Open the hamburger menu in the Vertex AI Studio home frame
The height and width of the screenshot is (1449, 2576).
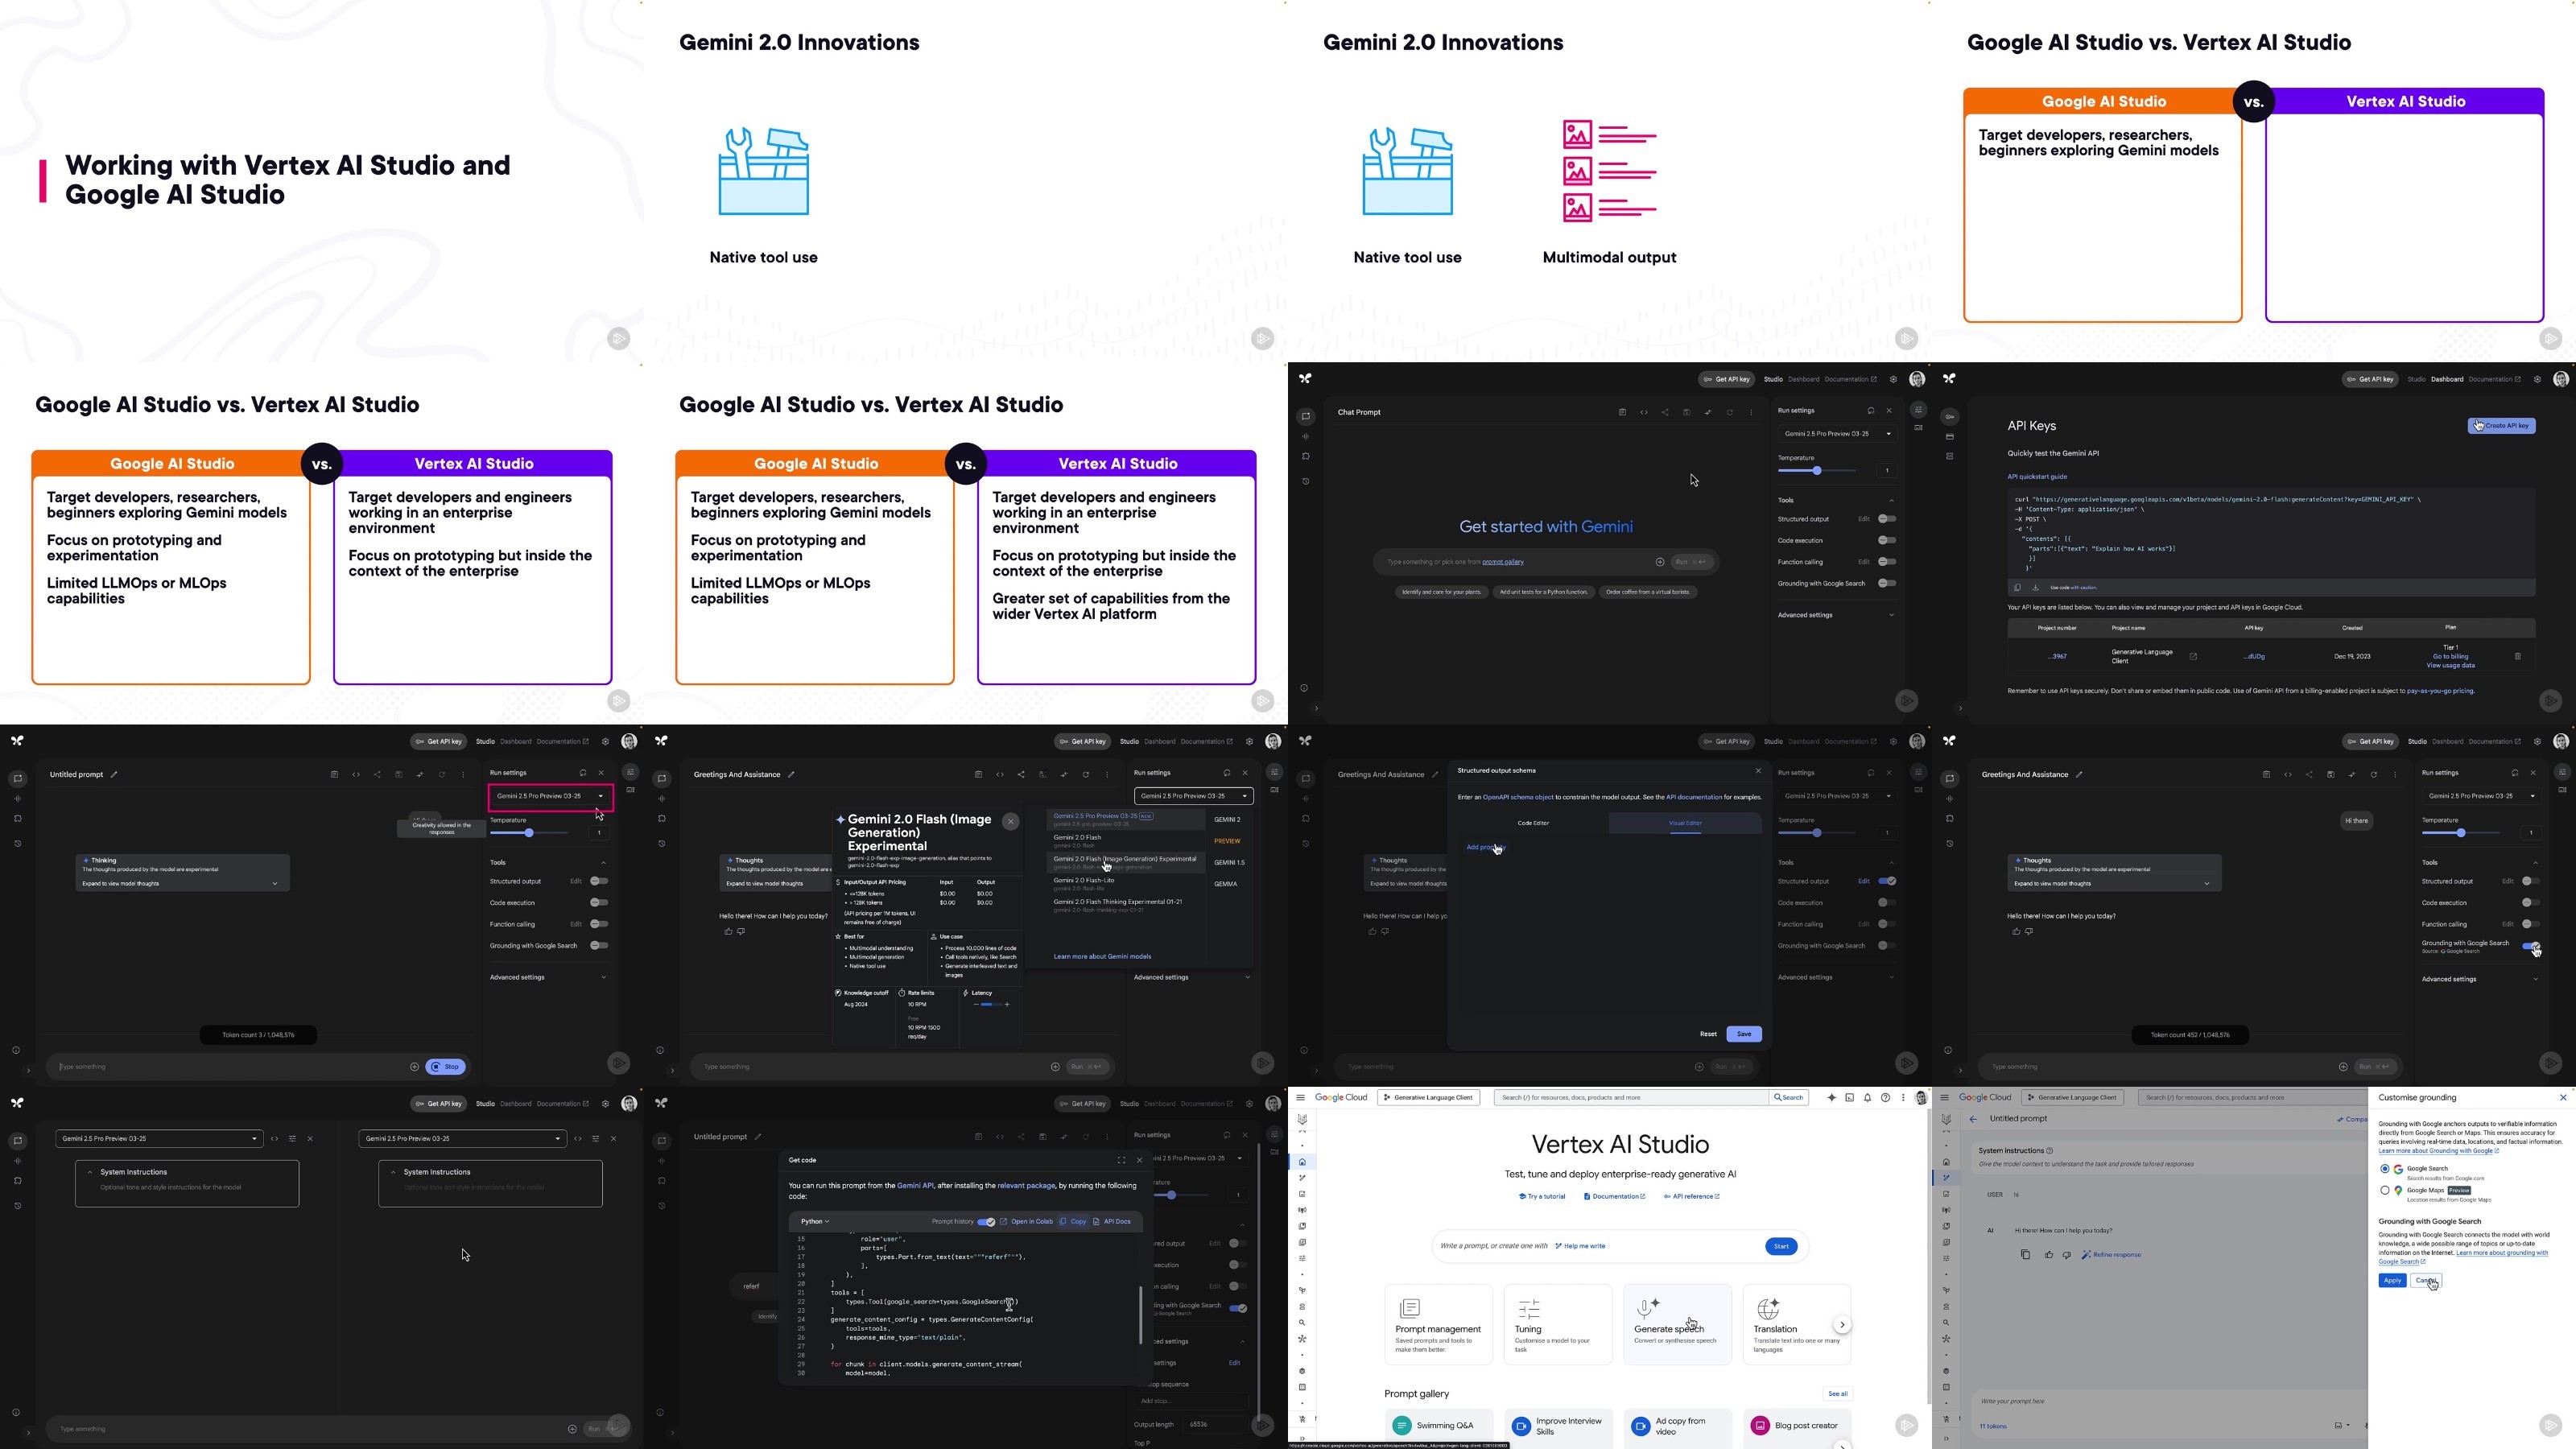[1301, 1097]
